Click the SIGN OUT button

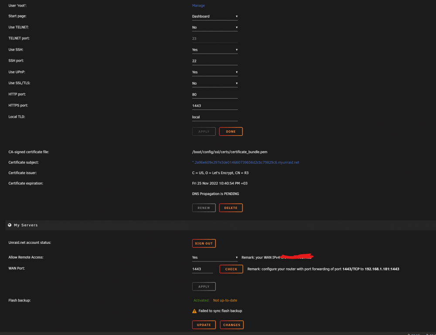(204, 243)
